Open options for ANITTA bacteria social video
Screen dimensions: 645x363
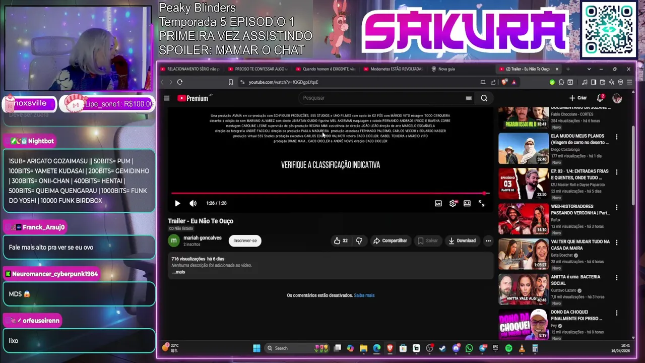[x=616, y=278]
